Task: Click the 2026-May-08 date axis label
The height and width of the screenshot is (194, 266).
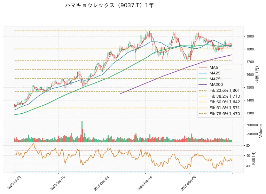Action: point(188,183)
